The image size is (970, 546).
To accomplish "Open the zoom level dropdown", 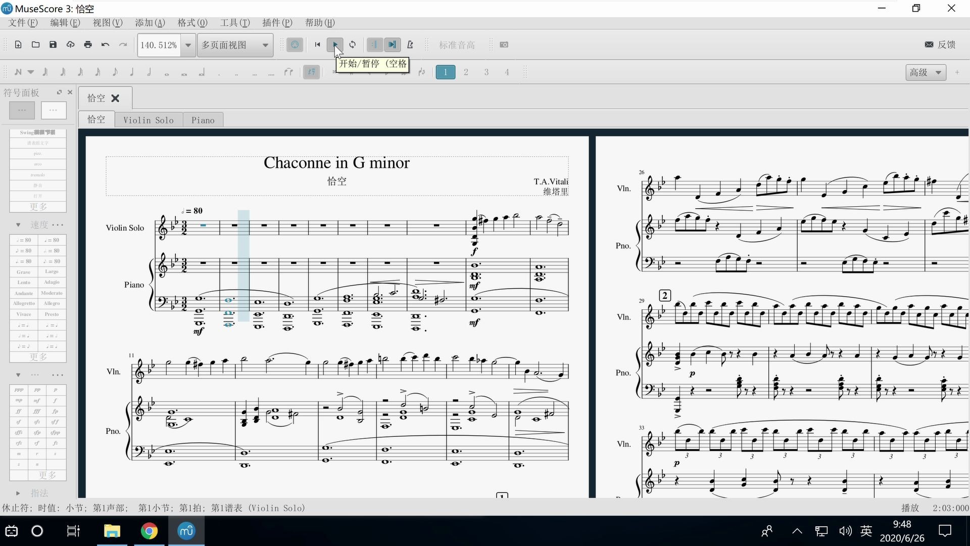I will pos(188,45).
